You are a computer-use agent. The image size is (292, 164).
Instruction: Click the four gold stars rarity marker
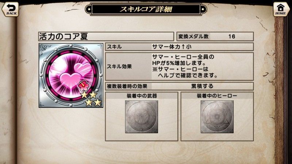pos(92,99)
